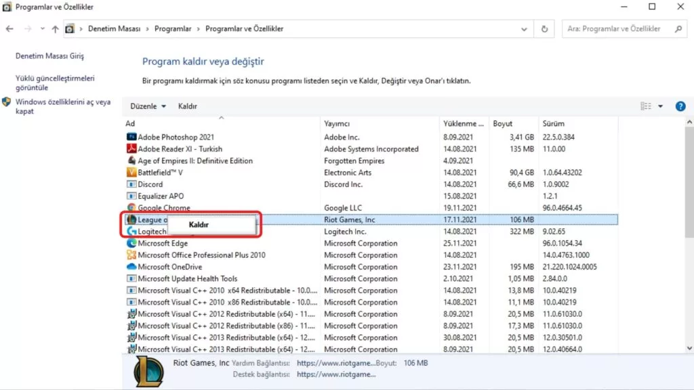
Task: Sort by the Yüklenme column header
Action: pyautogui.click(x=464, y=123)
